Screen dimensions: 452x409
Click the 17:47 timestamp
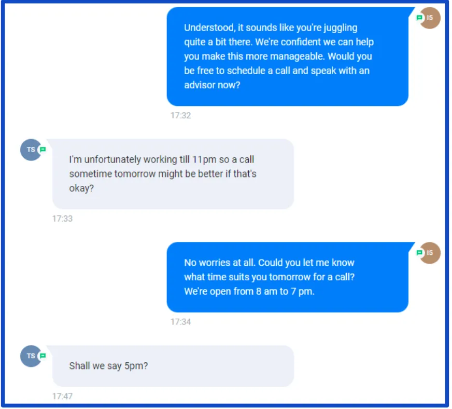coord(62,397)
